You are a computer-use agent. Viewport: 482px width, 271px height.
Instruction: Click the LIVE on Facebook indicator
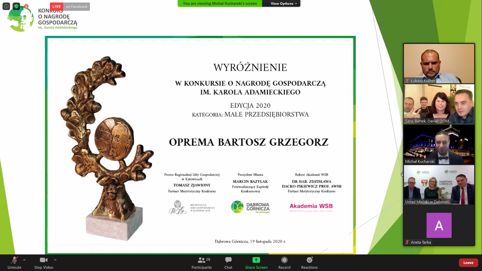[70, 7]
